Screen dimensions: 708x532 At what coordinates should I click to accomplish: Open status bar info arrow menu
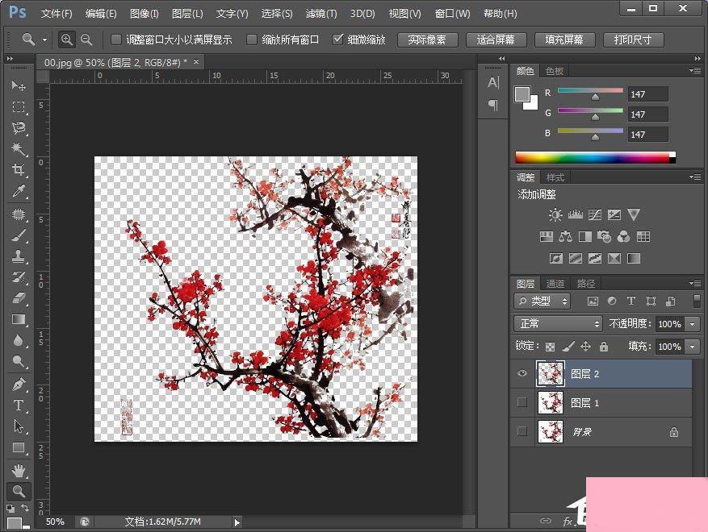point(237,522)
